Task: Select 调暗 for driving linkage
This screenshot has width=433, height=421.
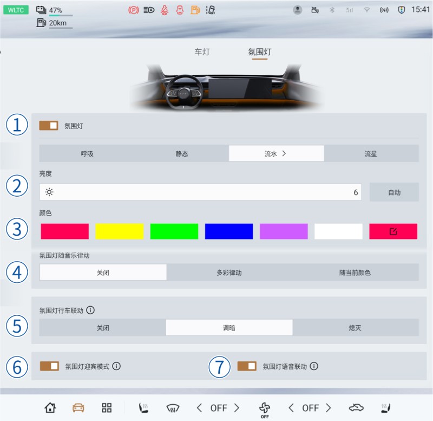Action: point(229,328)
